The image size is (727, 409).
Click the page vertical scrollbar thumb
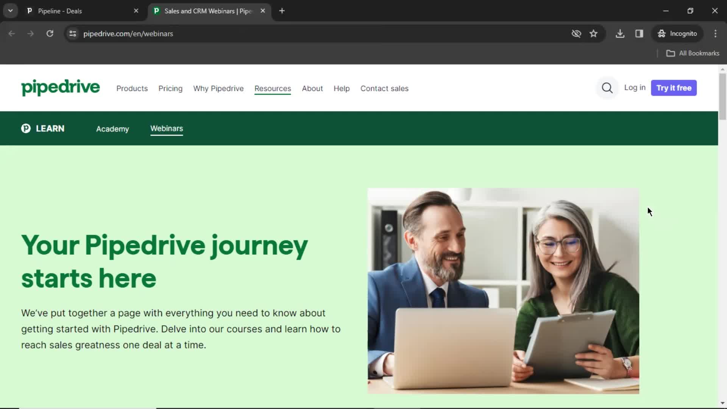pyautogui.click(x=722, y=97)
